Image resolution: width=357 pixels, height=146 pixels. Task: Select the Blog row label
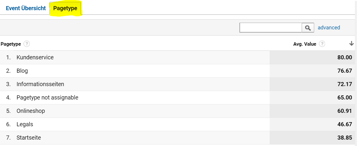pos(22,71)
